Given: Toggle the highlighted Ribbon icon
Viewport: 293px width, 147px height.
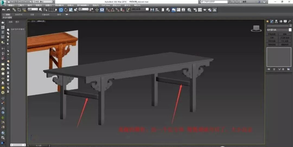Looking at the screenshot, I should click(x=174, y=10).
